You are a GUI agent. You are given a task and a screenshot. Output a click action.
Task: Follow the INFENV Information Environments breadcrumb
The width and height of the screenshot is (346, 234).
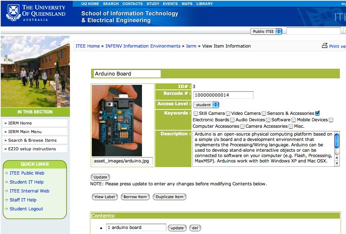click(143, 46)
